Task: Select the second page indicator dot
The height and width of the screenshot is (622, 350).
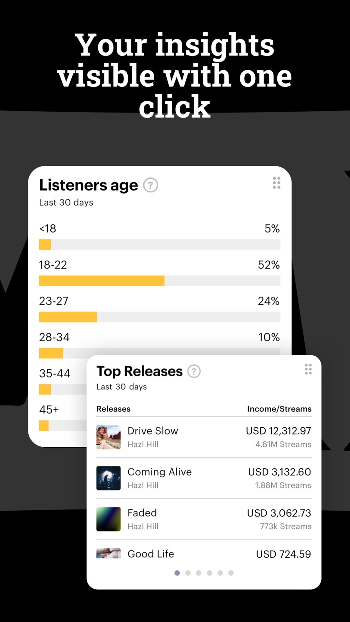Action: (188, 573)
